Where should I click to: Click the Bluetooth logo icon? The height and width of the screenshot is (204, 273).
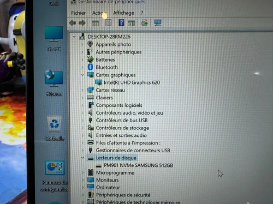90,67
